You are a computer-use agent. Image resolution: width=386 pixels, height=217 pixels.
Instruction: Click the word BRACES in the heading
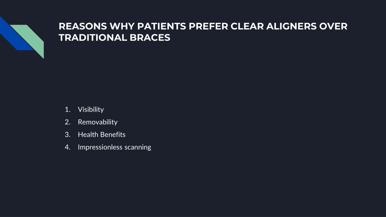tap(150, 38)
